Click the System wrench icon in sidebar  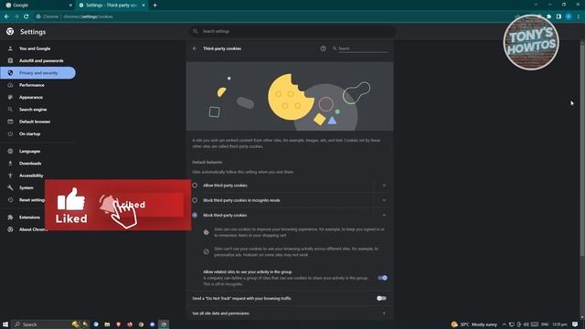[10, 187]
